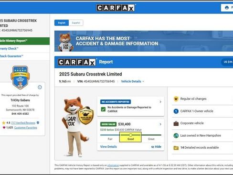This screenshot has width=233, height=175.
Task: Click the View Details link
Action: 108,147
